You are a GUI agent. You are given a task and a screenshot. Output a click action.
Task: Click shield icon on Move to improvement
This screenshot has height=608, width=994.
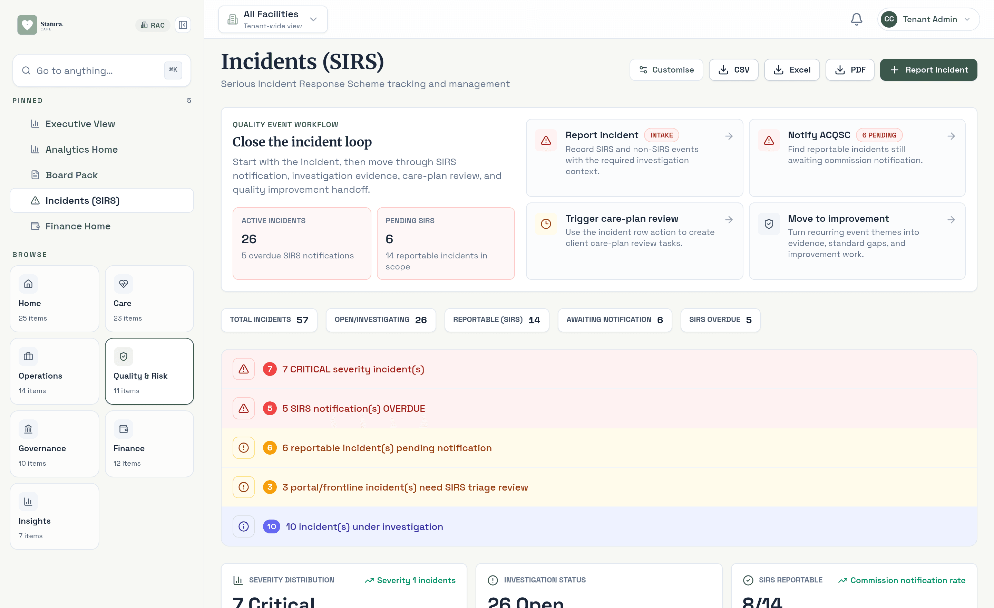coord(769,224)
